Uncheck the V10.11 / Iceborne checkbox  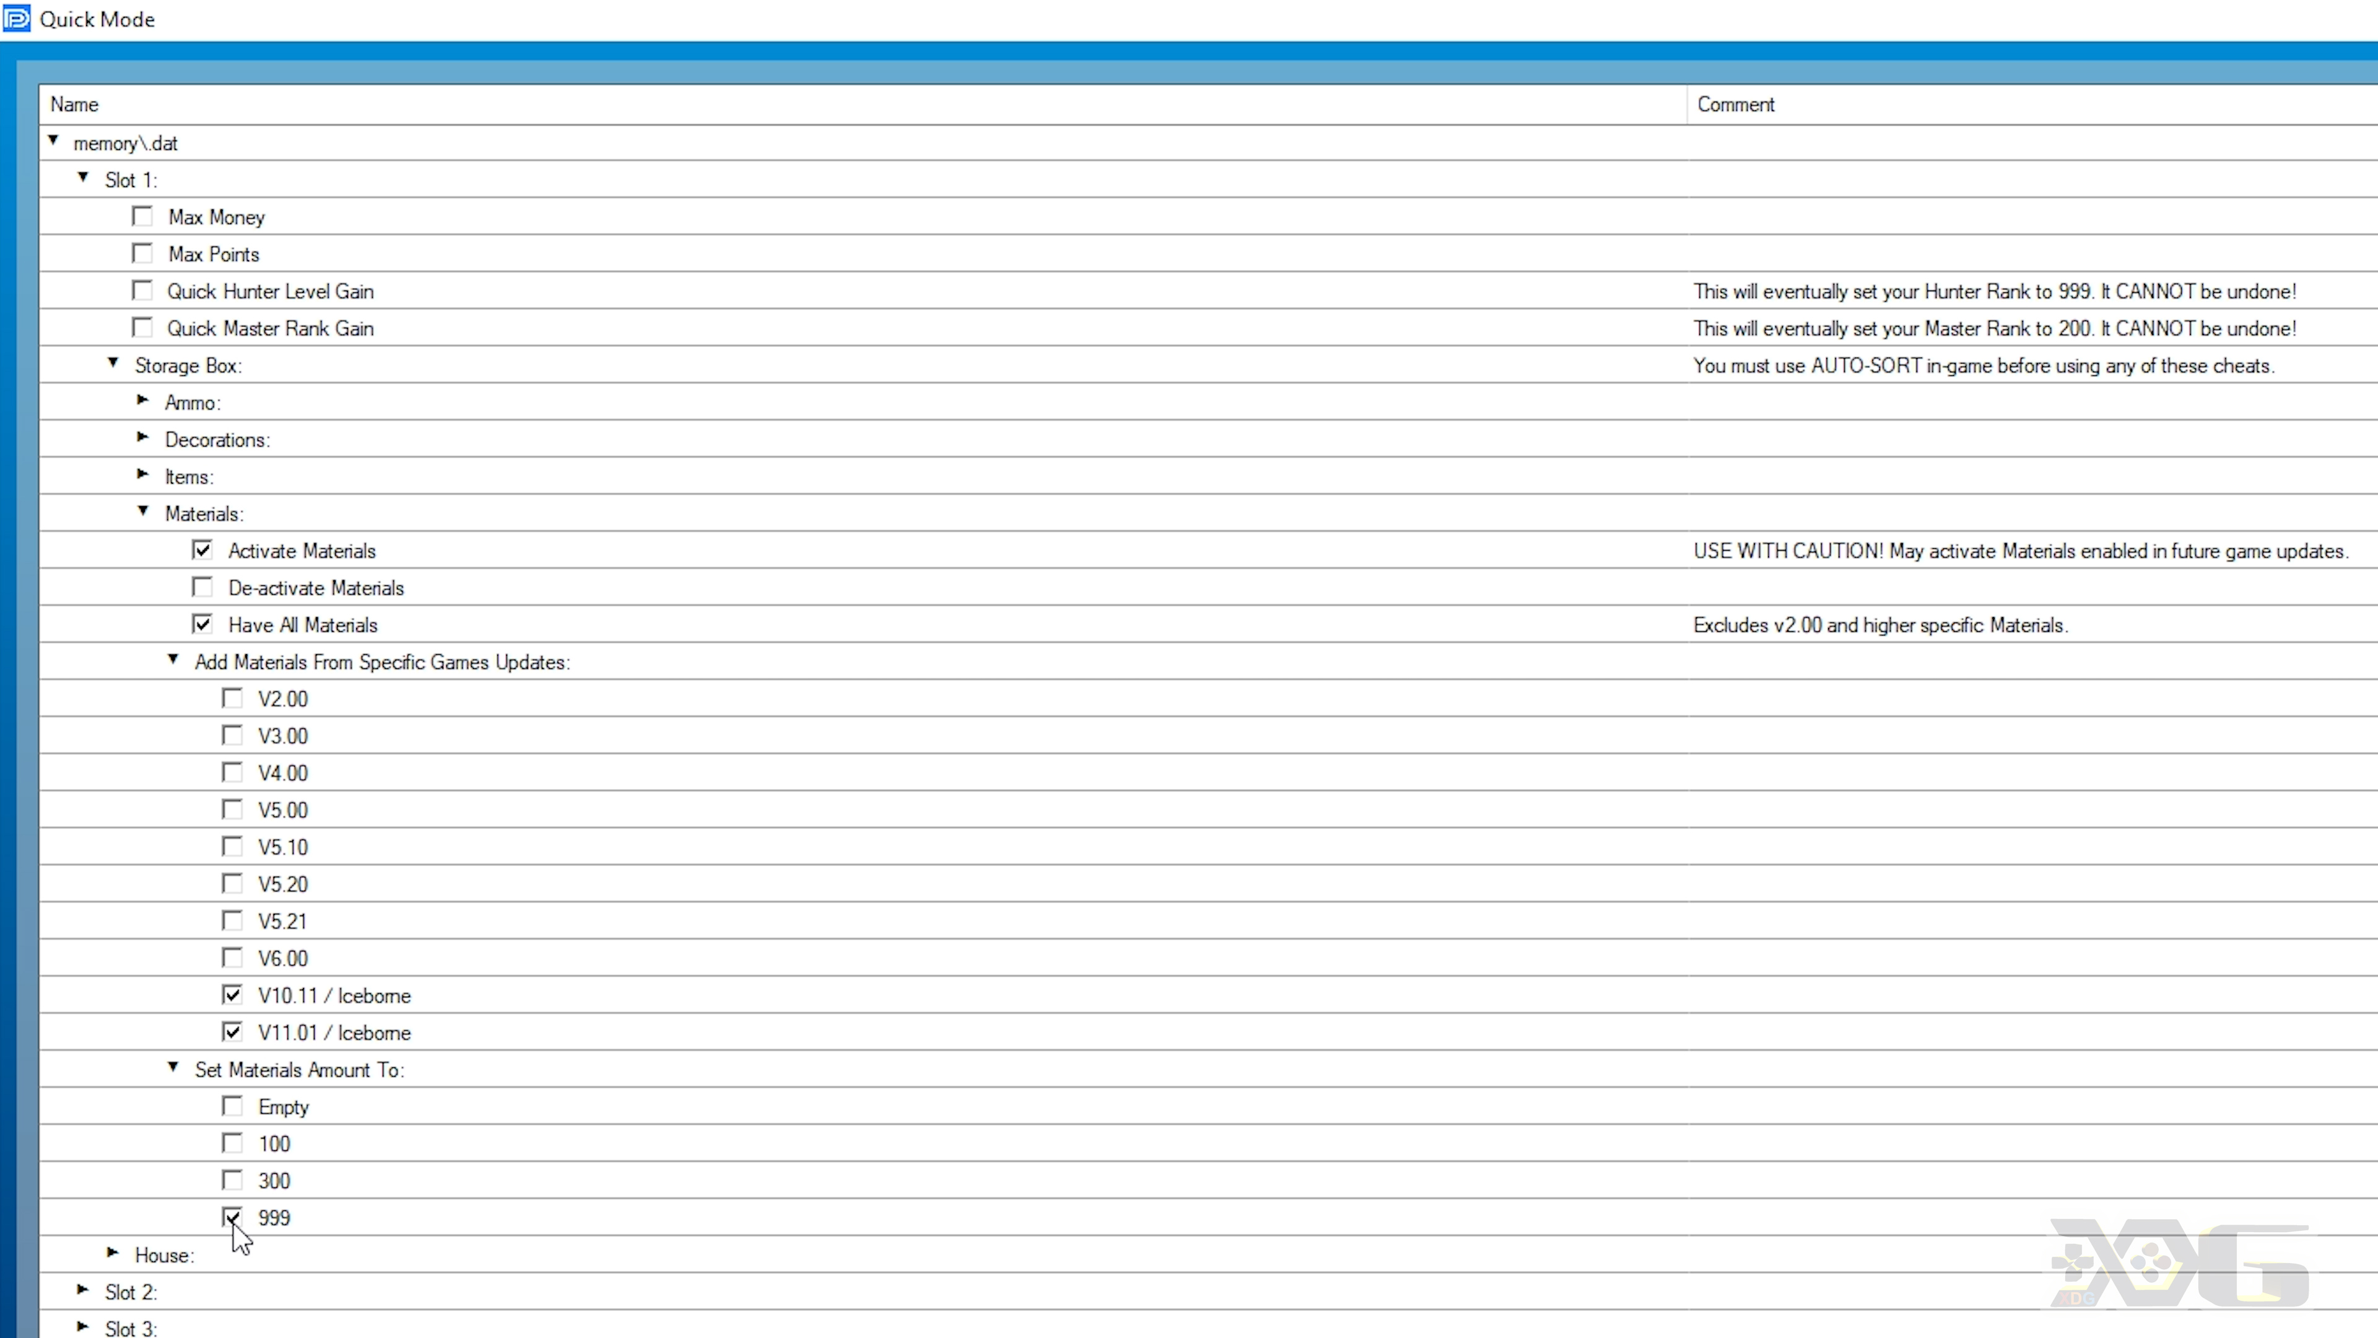point(233,994)
